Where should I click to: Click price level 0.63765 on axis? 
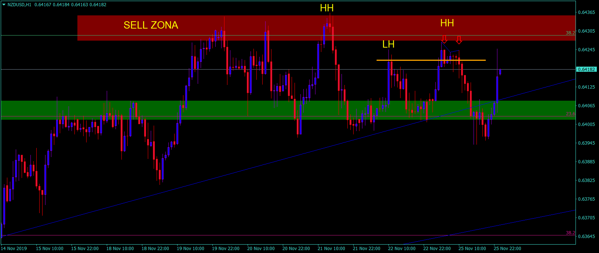587,199
